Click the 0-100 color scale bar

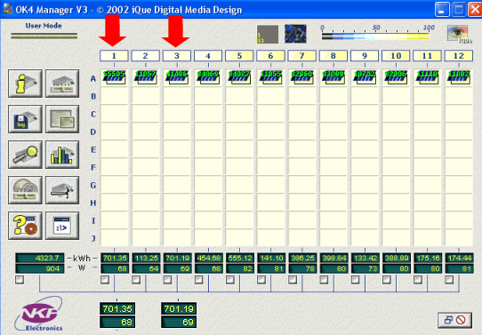click(375, 36)
